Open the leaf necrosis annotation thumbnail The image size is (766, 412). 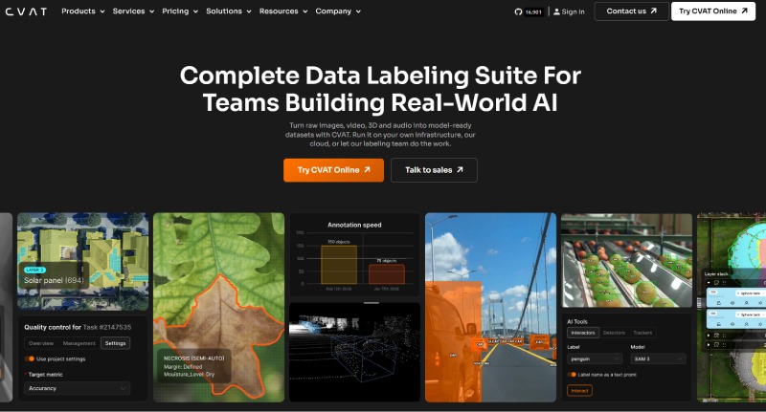(219, 307)
